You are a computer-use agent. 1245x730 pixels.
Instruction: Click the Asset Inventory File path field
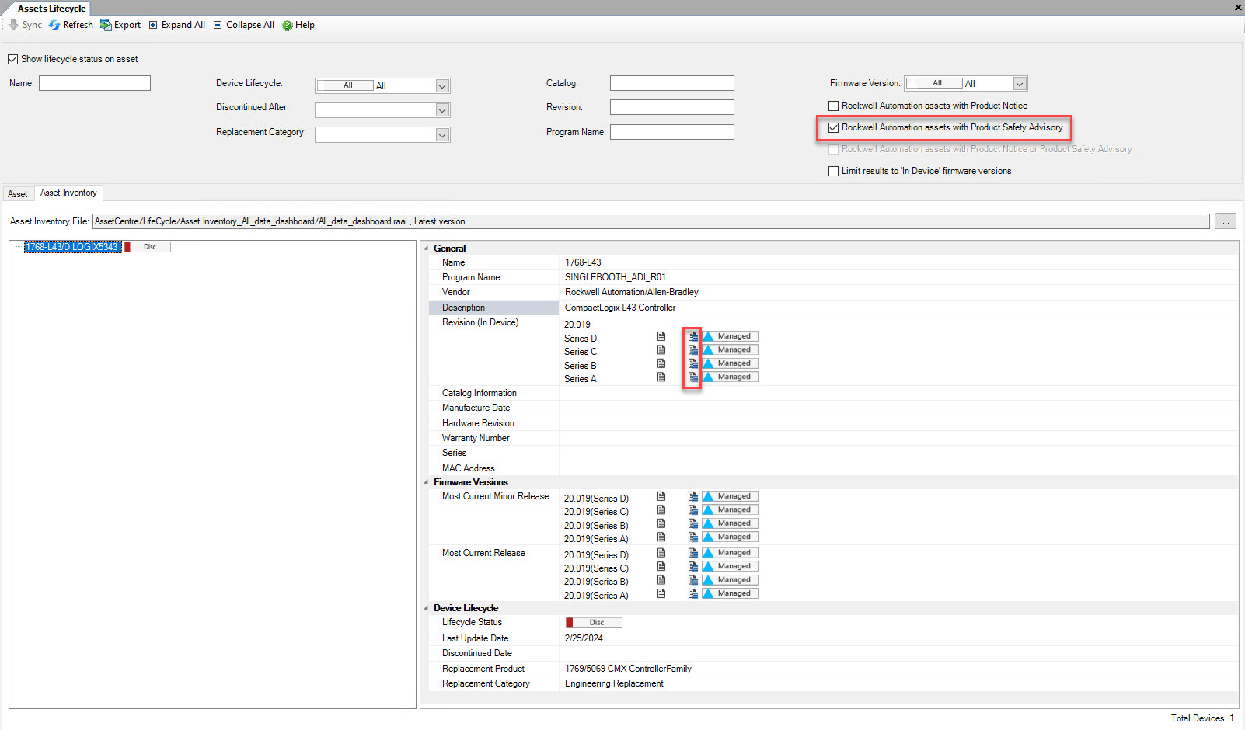click(x=651, y=221)
